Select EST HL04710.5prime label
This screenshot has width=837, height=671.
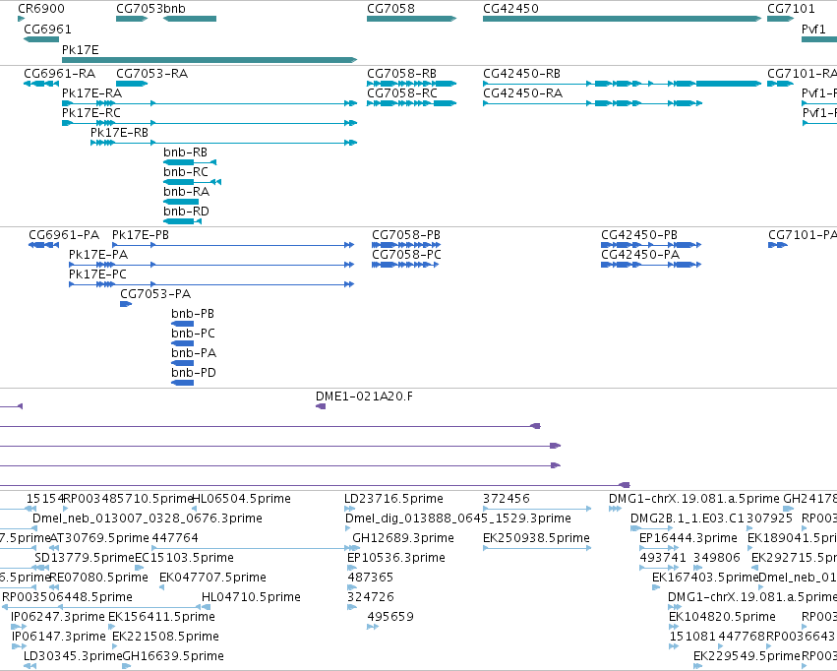pos(252,597)
